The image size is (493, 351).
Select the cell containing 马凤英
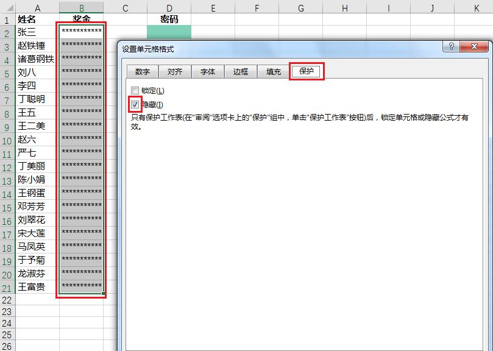37,247
